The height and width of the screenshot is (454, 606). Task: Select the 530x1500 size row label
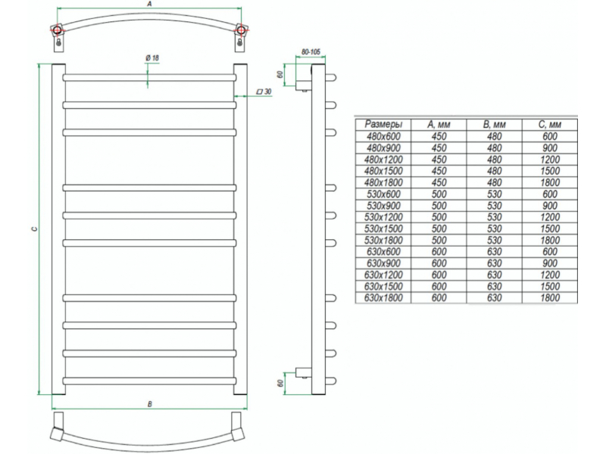(383, 229)
